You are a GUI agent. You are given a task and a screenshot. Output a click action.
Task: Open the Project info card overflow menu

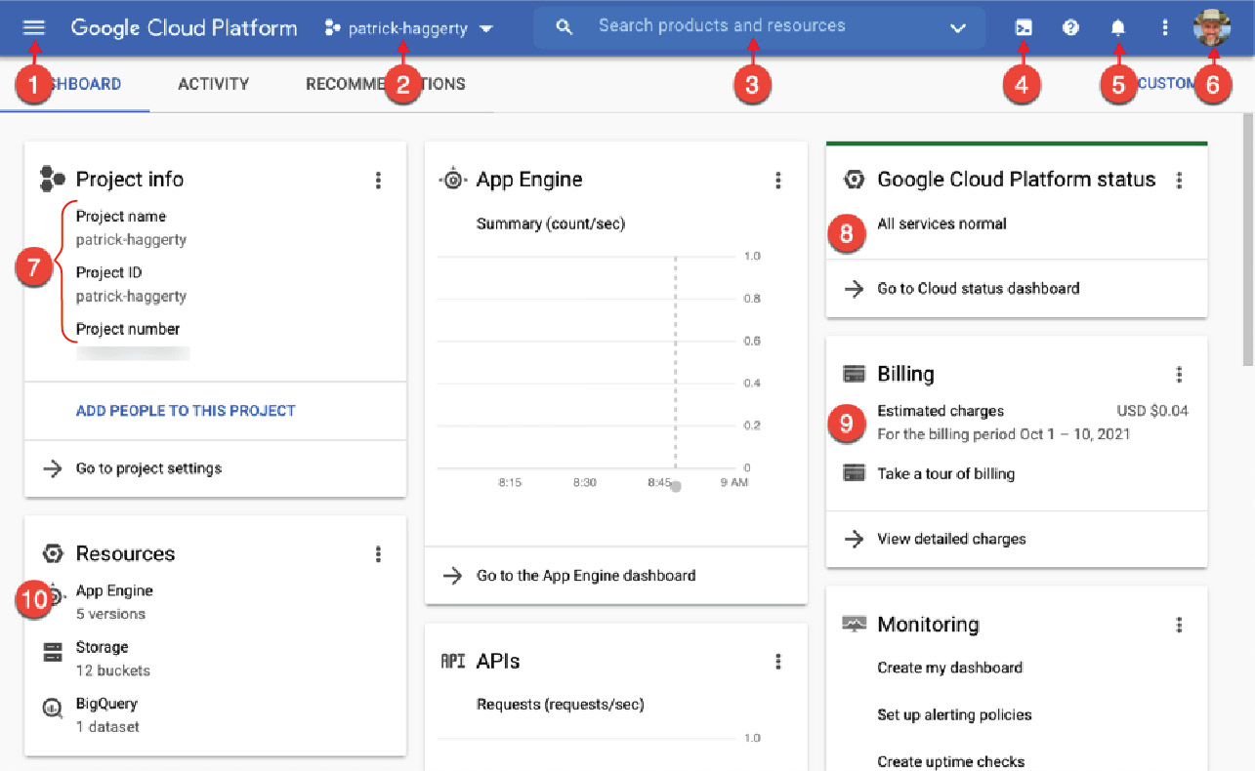(x=379, y=180)
